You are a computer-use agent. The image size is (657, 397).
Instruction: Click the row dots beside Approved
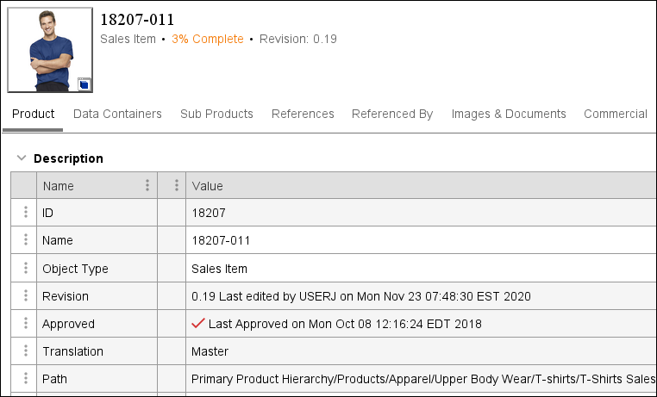point(24,324)
